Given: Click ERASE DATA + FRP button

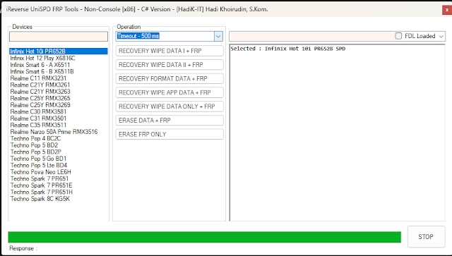Looking at the screenshot, I should click(x=169, y=121).
